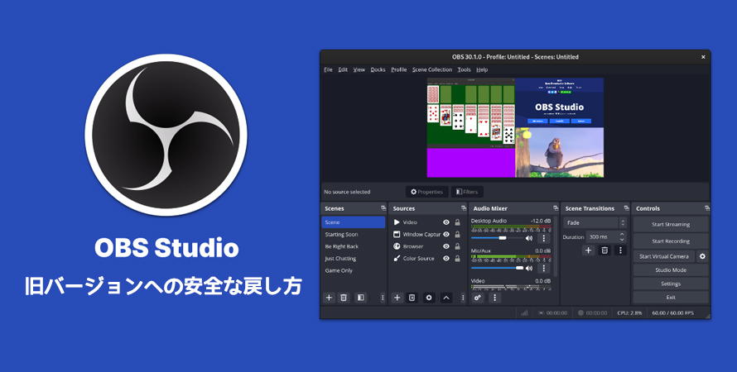737x372 pixels.
Task: Pop out the Scene Transitions dock icon
Action: [x=626, y=208]
